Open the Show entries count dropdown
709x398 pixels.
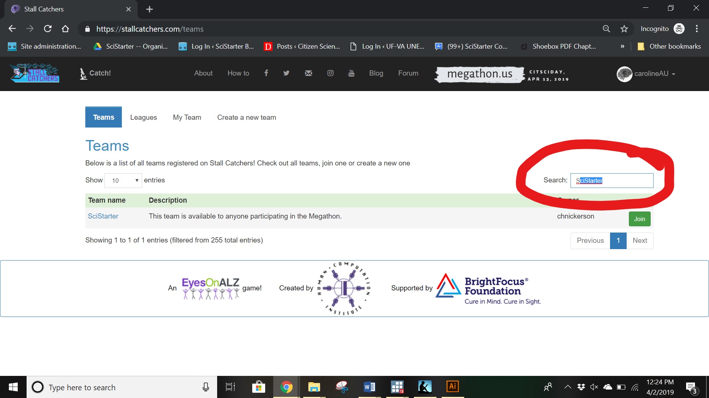click(123, 181)
